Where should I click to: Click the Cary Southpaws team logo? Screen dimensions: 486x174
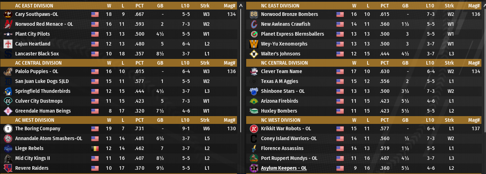8,14
